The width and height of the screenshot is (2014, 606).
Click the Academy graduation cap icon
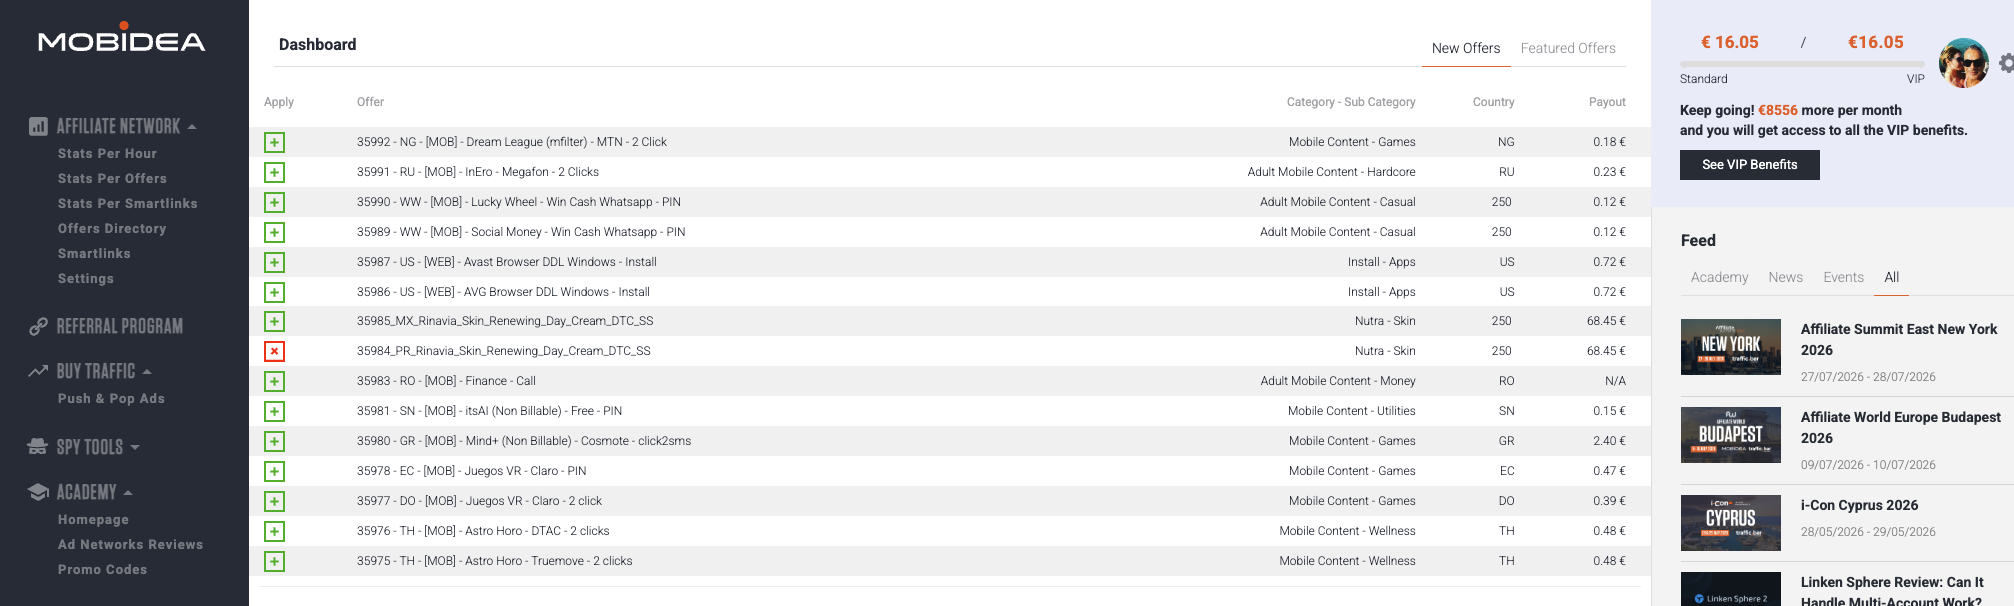pyautogui.click(x=38, y=492)
